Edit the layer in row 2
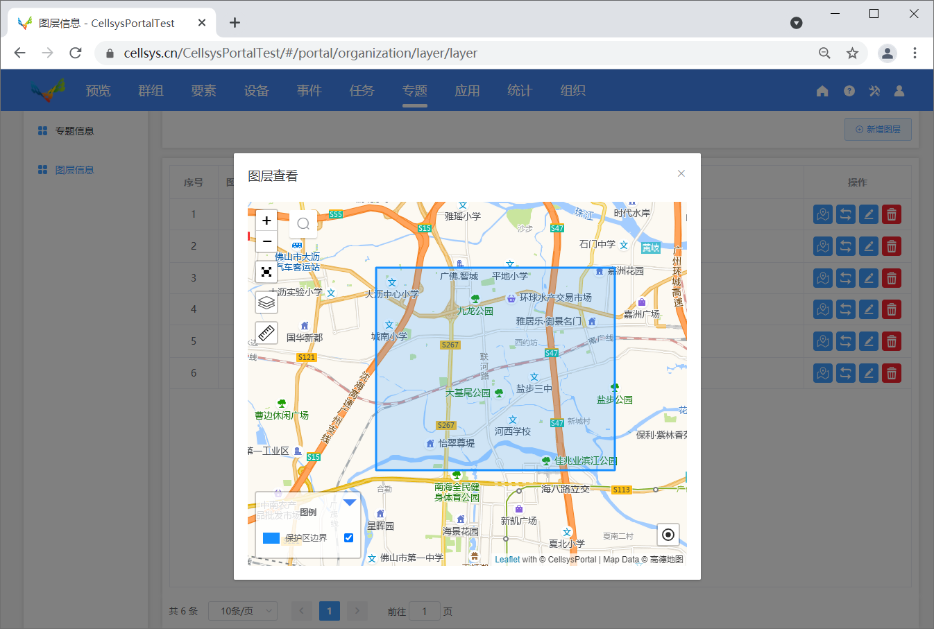The width and height of the screenshot is (934, 629). point(869,246)
